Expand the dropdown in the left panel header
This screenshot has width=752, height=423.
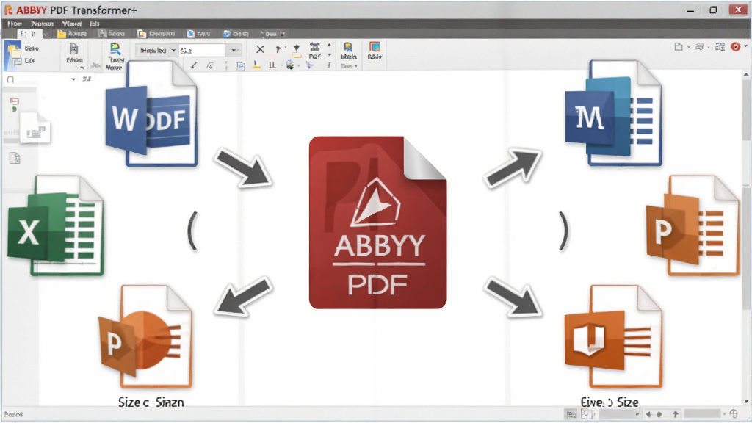click(x=73, y=79)
